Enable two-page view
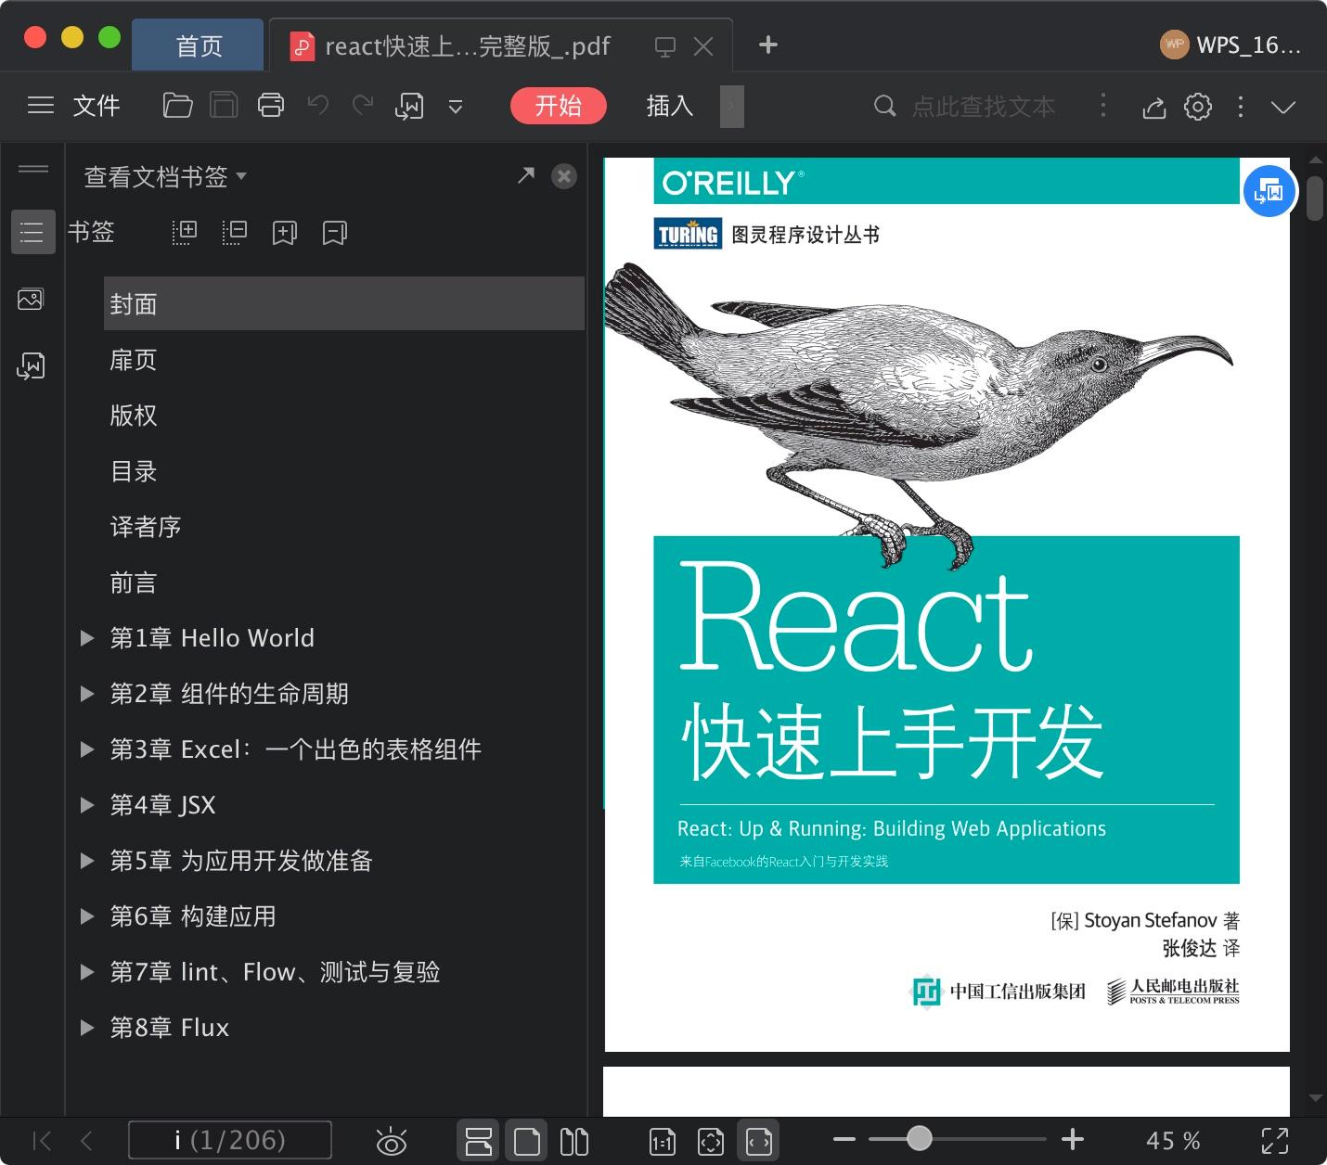1327x1165 pixels. tap(574, 1141)
